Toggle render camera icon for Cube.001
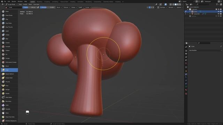 pyautogui.click(x=221, y=14)
